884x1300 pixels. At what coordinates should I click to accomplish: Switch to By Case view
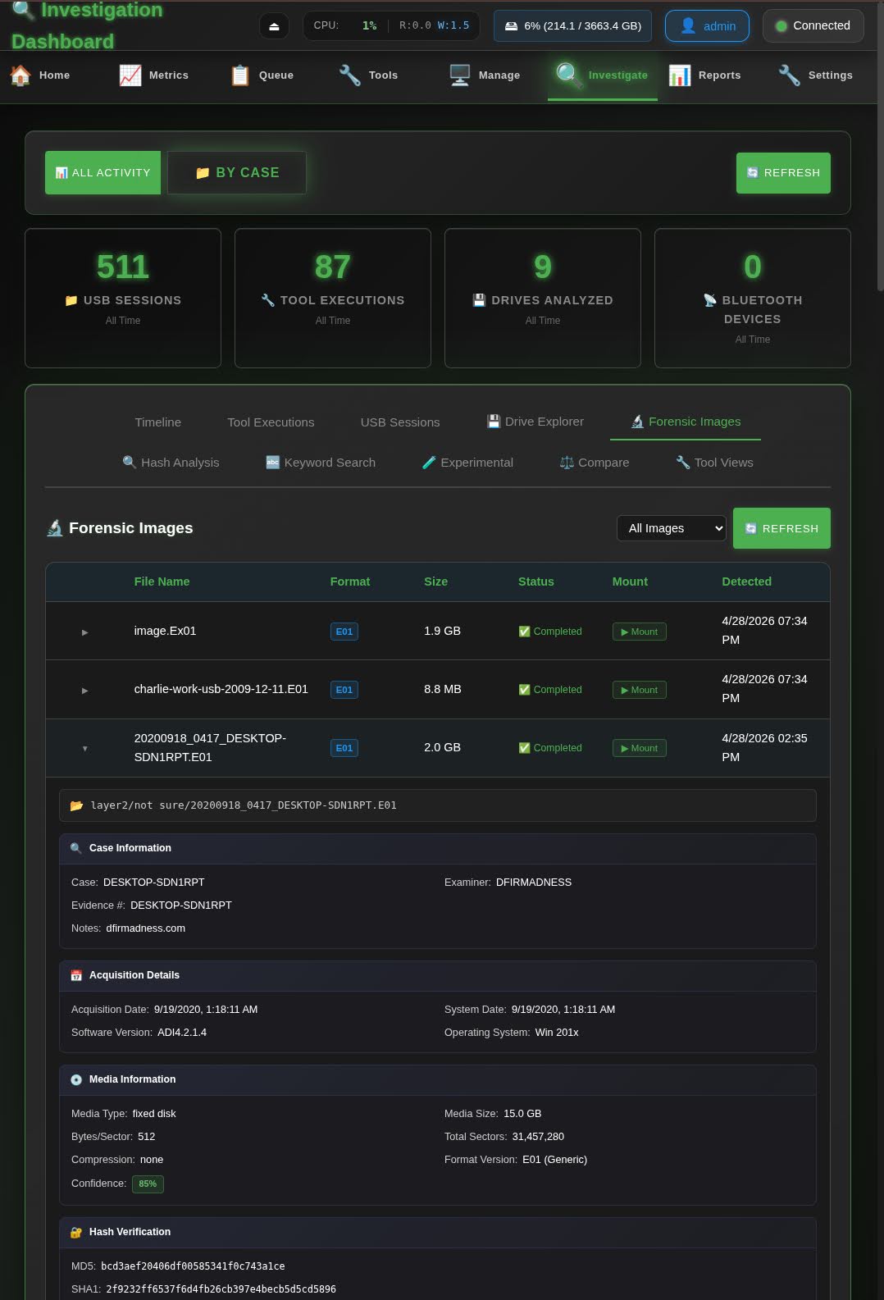click(x=237, y=173)
